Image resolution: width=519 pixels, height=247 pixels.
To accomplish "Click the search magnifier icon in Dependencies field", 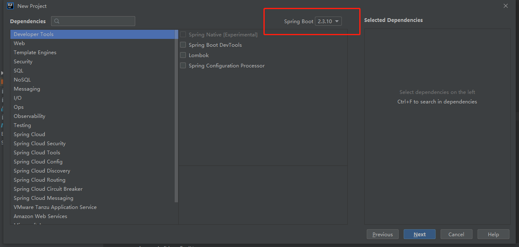I will [57, 21].
